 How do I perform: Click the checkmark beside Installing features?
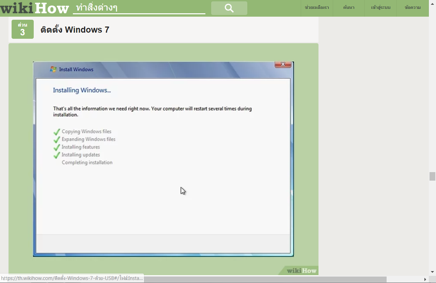click(57, 147)
